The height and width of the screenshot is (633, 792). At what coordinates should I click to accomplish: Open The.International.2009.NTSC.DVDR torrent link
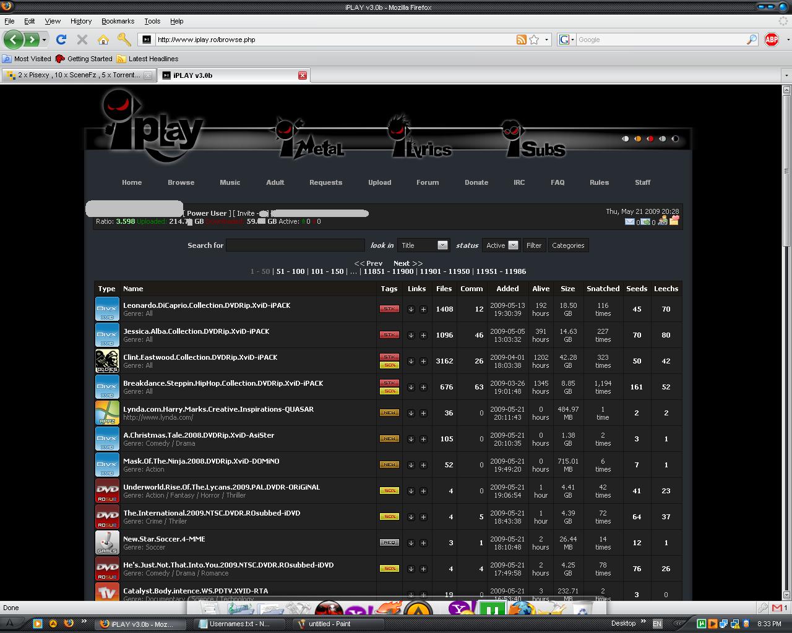point(212,513)
